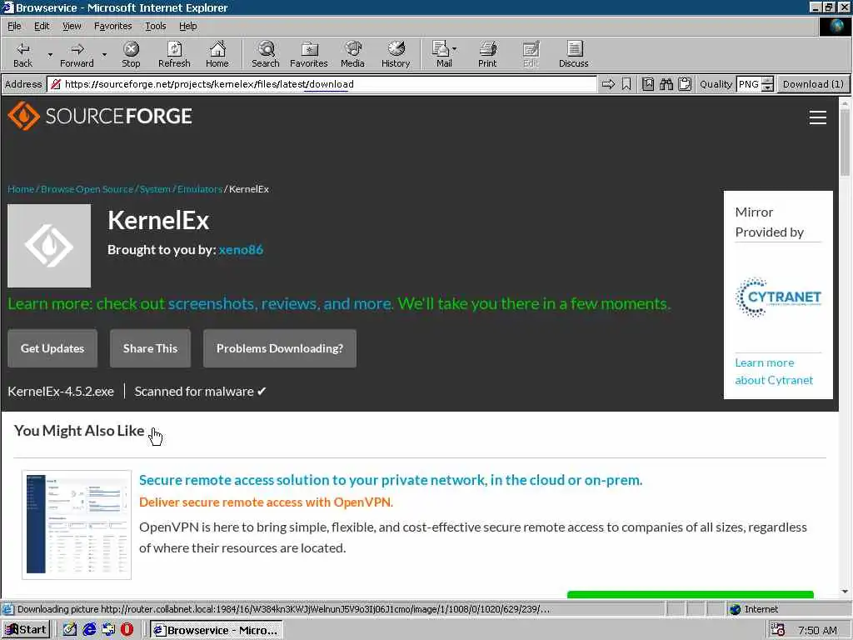Open the View menu

click(72, 26)
